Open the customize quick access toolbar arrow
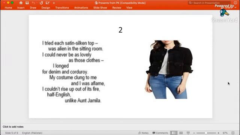 pos(54,3)
